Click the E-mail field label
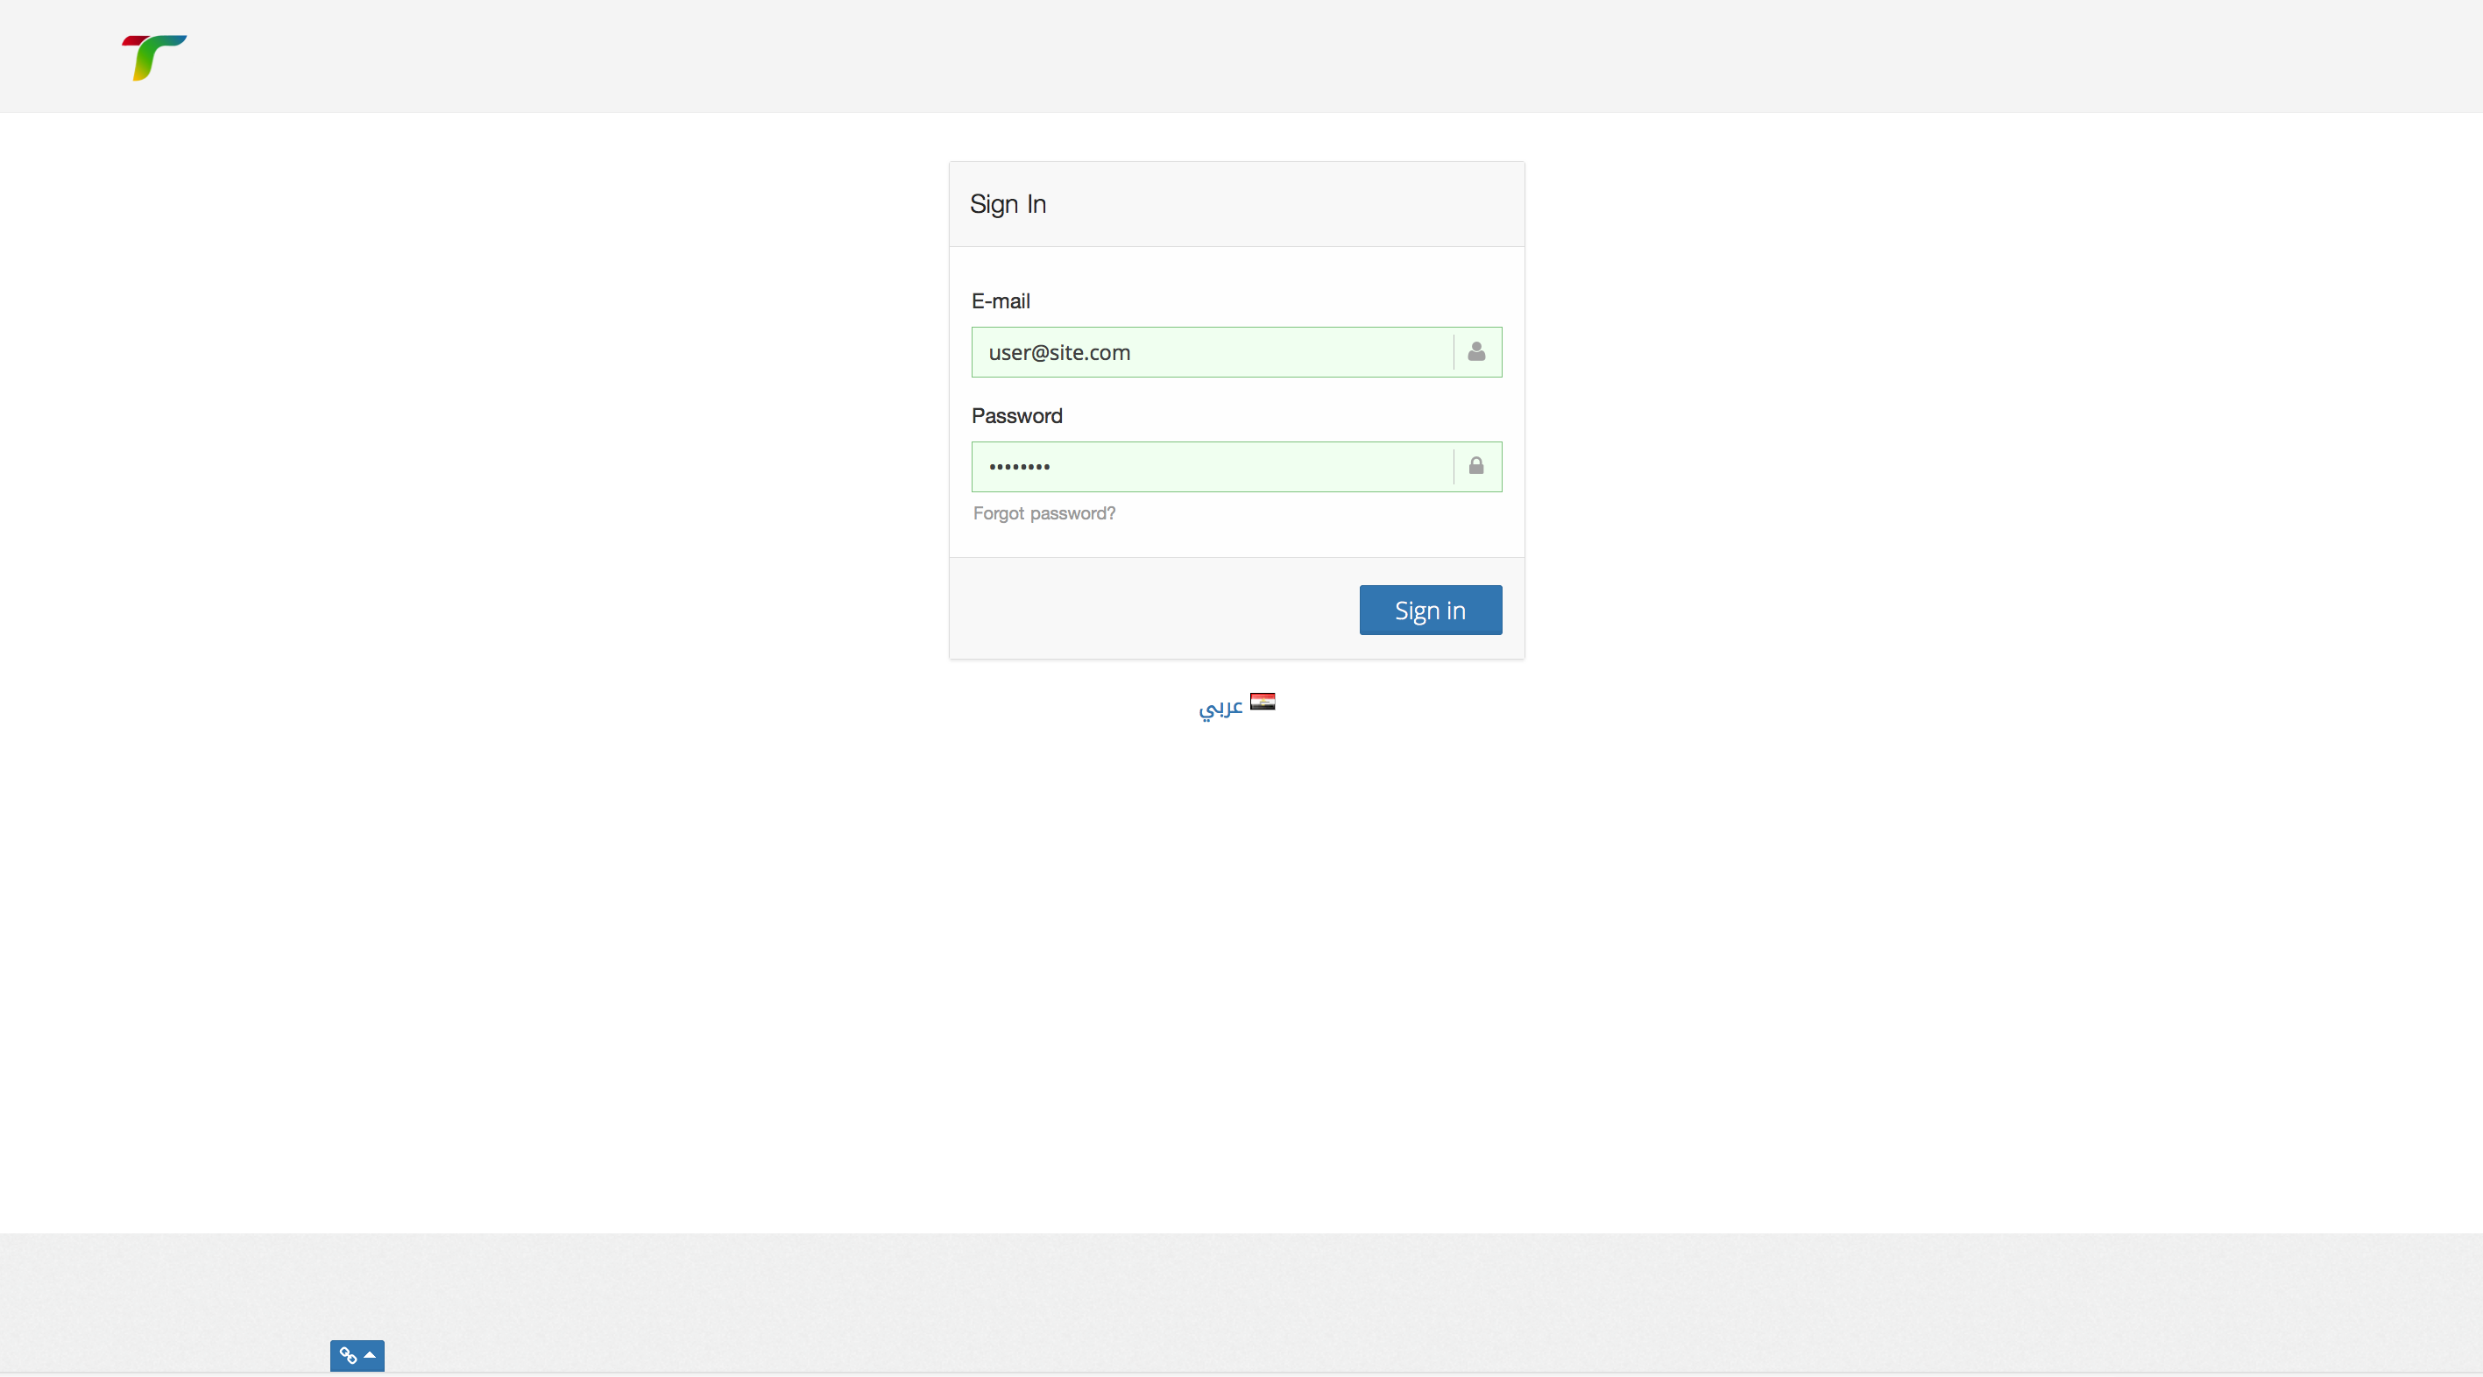The width and height of the screenshot is (2483, 1377). 1001,301
